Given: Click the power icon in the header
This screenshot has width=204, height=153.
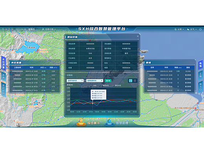Looking at the screenshot, I should point(200,29).
